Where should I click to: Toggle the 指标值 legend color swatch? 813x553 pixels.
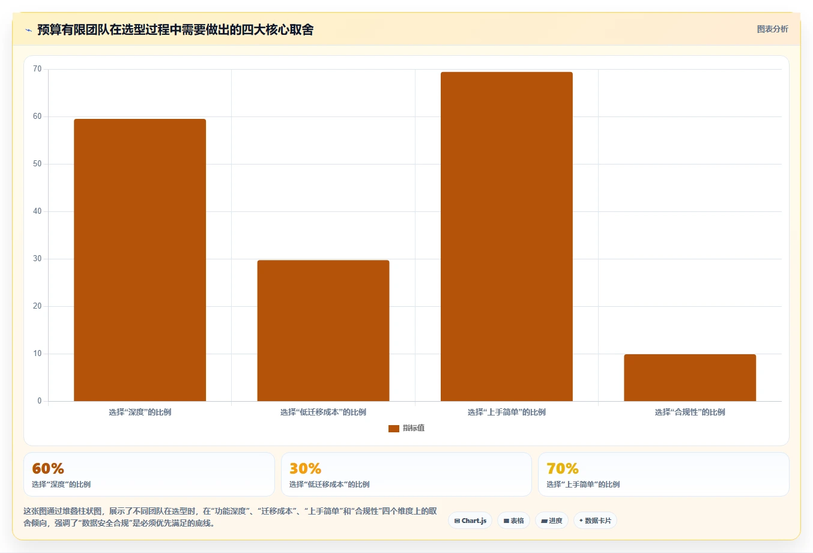[x=394, y=428]
